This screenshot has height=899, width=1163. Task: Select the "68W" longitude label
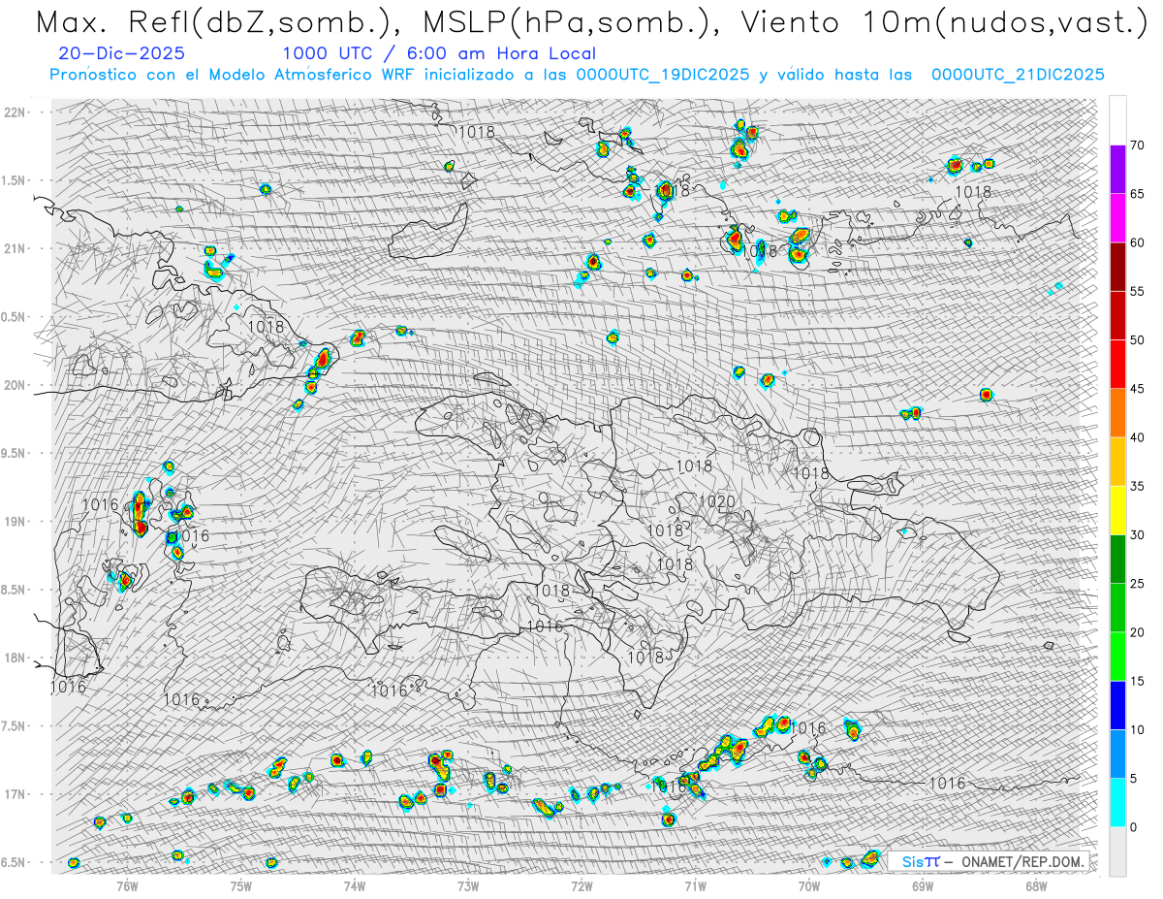1036,884
